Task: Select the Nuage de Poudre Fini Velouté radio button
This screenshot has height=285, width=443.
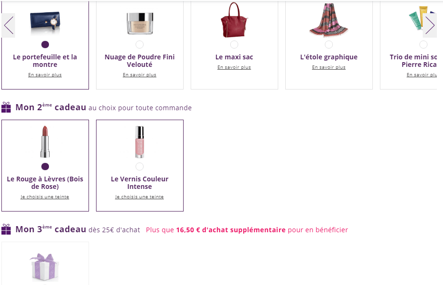Action: click(x=139, y=44)
